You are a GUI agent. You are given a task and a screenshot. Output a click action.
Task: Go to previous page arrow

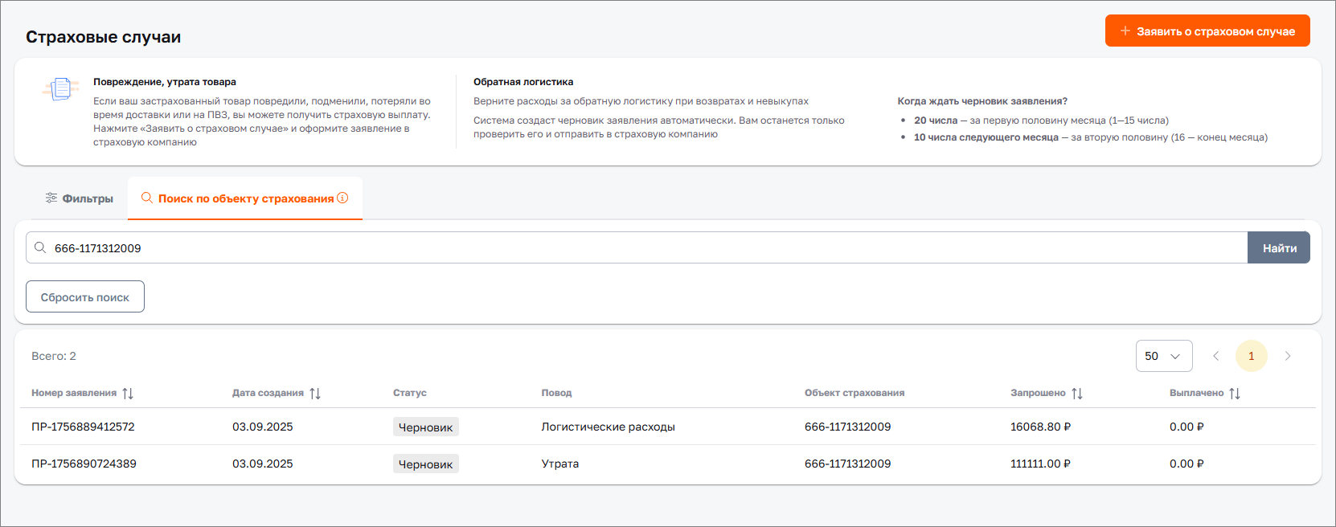[x=1215, y=356]
